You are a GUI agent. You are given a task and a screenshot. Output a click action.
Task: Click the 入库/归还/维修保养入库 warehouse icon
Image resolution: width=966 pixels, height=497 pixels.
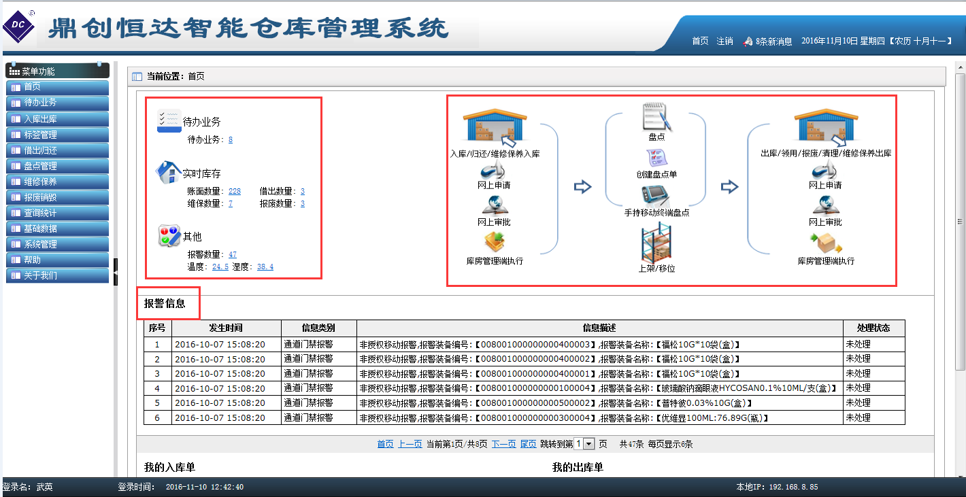pyautogui.click(x=495, y=128)
